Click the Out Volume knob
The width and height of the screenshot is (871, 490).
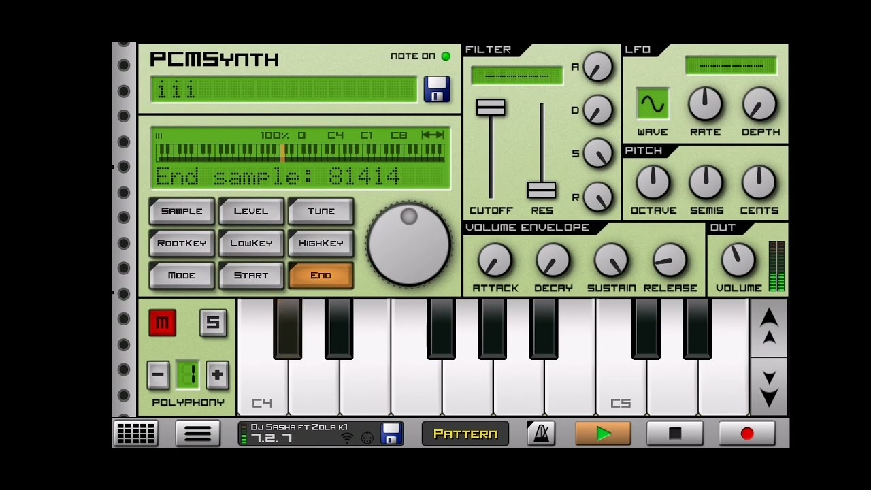[x=738, y=261]
